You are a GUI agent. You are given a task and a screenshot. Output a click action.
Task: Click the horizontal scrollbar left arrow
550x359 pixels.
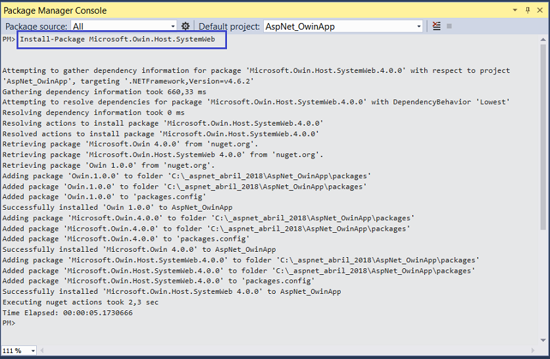[42, 350]
